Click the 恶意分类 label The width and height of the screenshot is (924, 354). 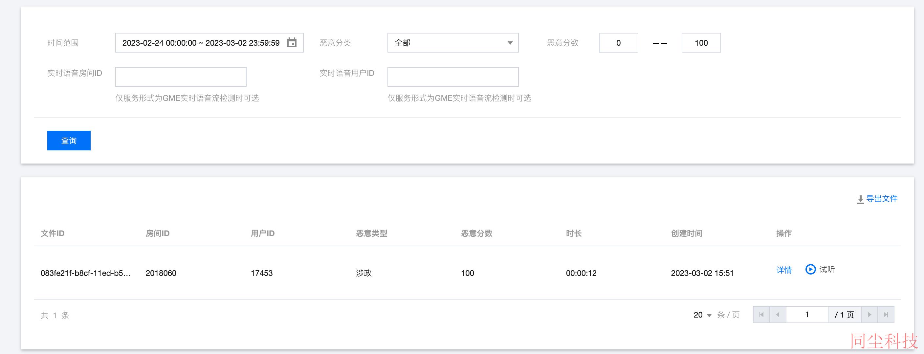click(335, 43)
